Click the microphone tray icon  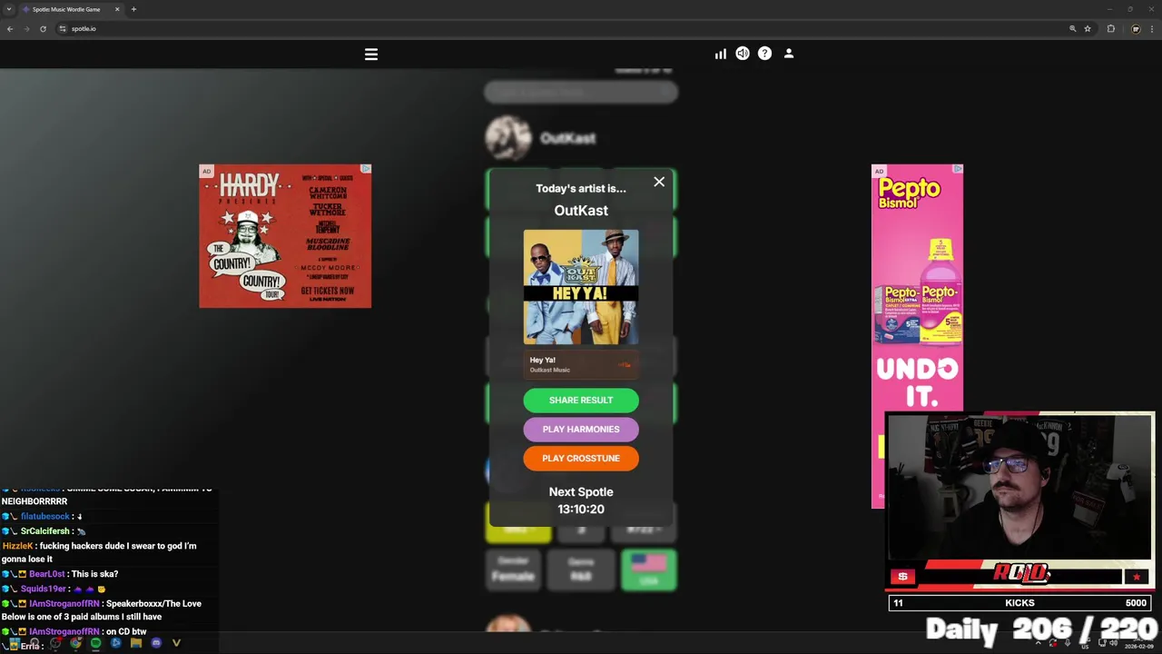1068,642
